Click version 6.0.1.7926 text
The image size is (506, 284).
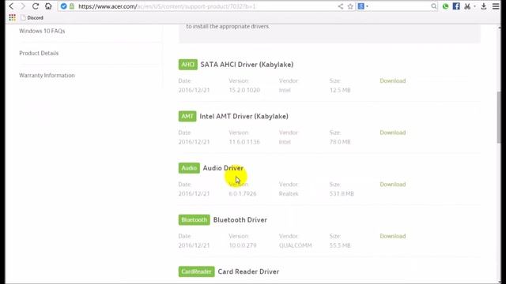243,194
